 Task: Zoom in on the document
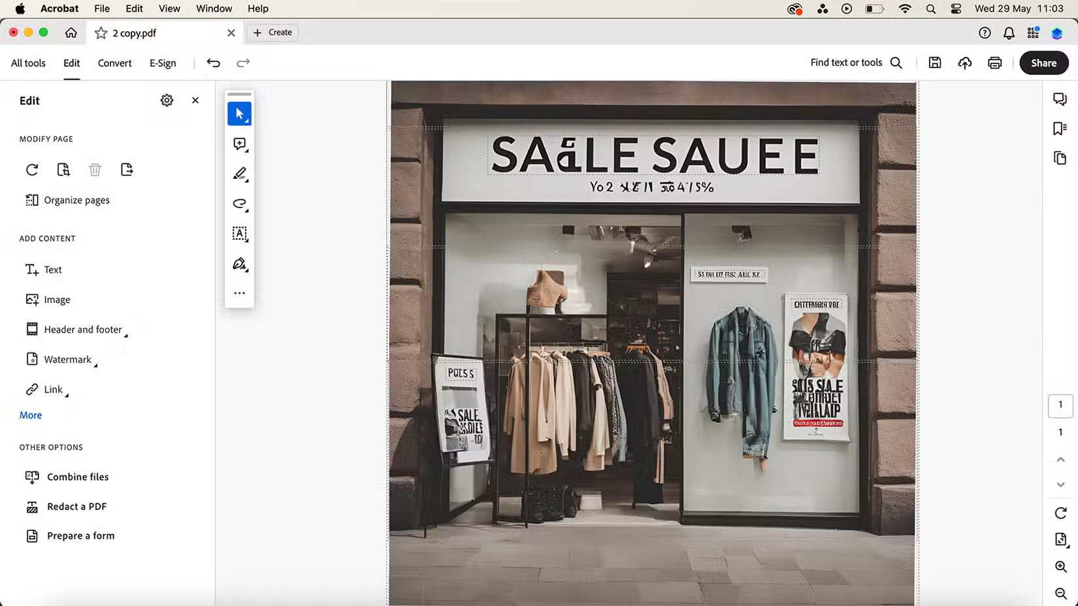pyautogui.click(x=1060, y=567)
